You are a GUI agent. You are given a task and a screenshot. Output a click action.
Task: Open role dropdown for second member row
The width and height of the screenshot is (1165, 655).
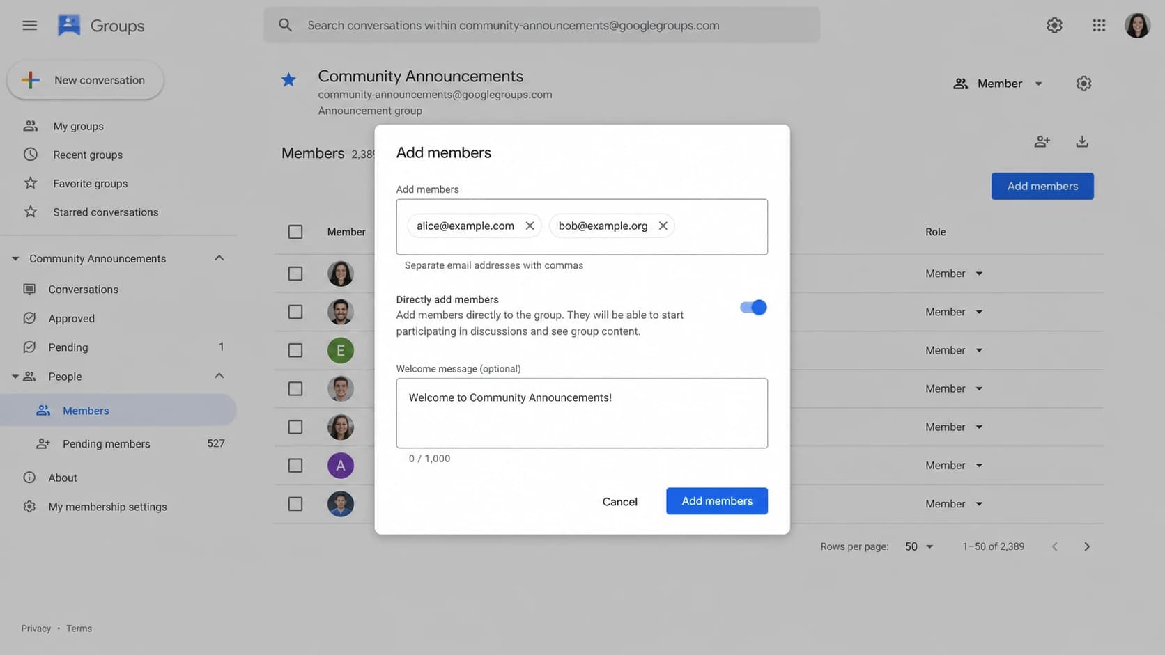[x=954, y=312]
